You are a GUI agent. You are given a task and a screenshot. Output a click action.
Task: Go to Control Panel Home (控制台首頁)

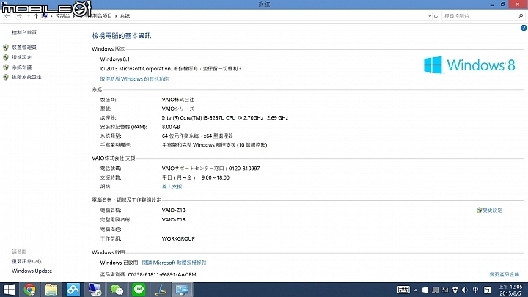point(24,33)
